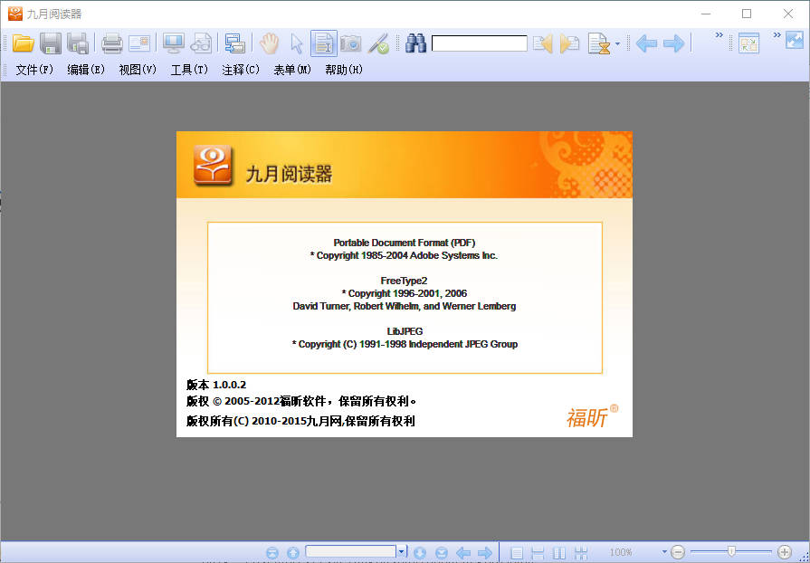Choose Save As with the double floppy disk icon
810x563 pixels.
click(x=78, y=43)
